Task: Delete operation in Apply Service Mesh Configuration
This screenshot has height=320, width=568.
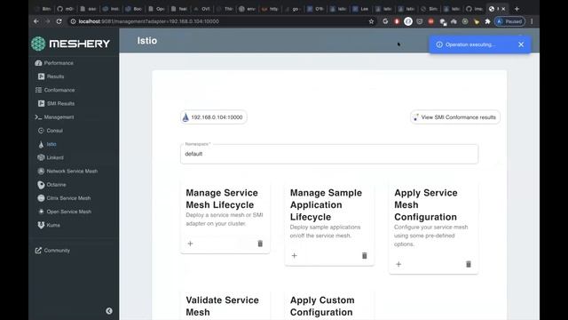Action: point(469,264)
